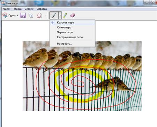Open the pen dropdown arrow
157x127 pixels.
tap(60, 15)
